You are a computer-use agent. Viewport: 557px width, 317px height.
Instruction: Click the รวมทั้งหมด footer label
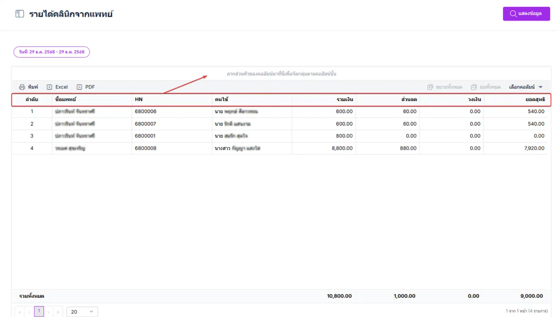[31, 296]
